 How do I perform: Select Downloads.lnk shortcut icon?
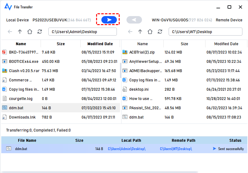(4, 117)
